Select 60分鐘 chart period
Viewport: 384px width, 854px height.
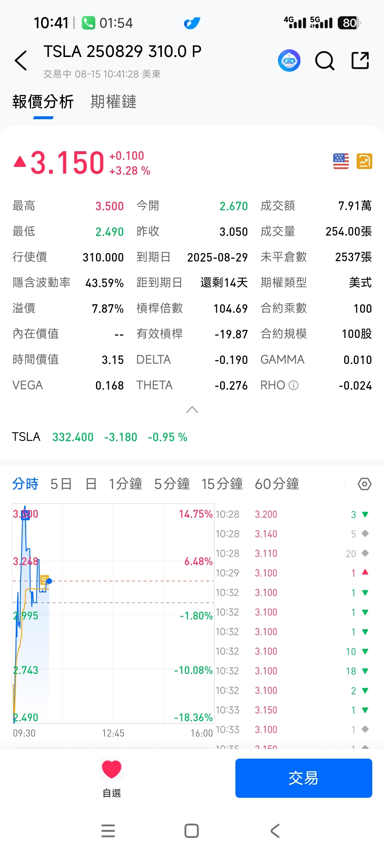point(277,484)
